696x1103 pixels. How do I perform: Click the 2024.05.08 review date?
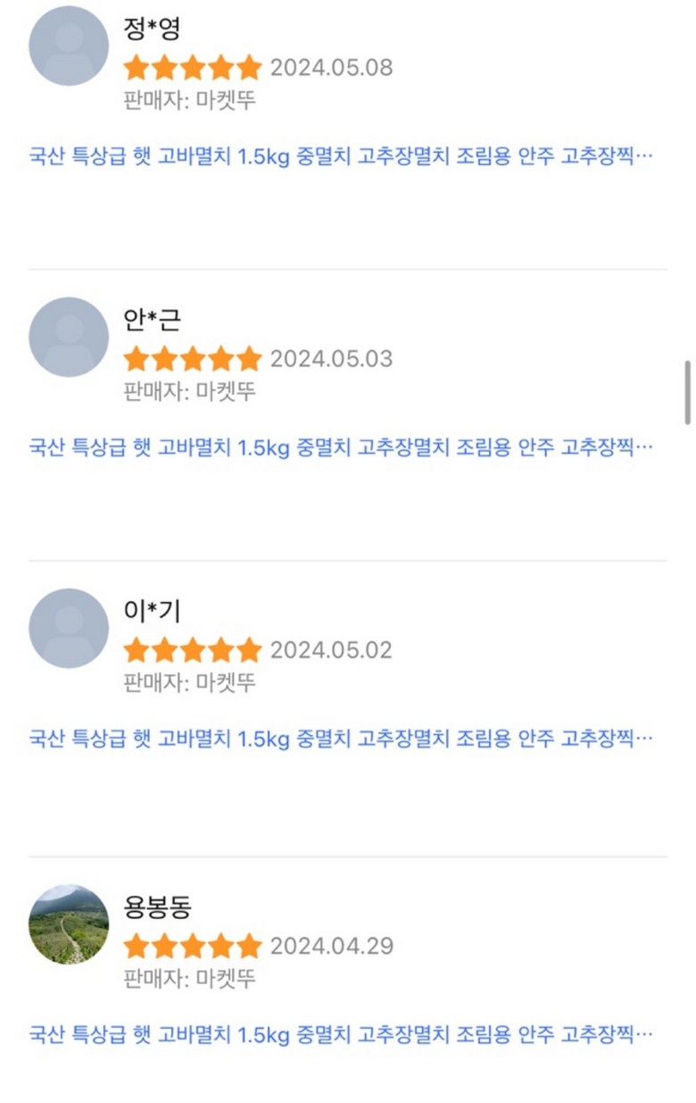click(x=331, y=68)
